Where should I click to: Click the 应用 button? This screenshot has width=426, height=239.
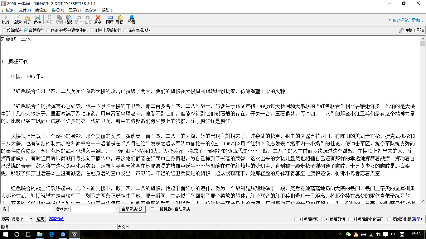(41, 219)
